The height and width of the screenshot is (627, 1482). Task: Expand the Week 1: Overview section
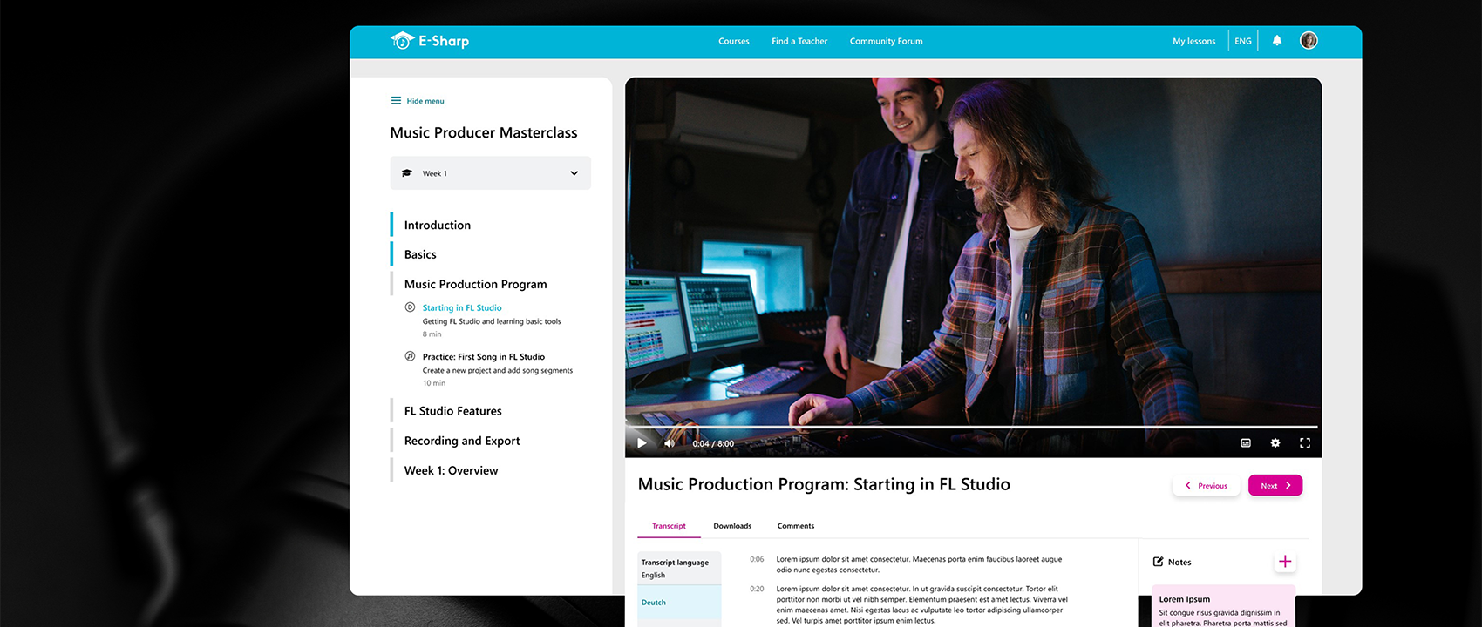point(451,470)
